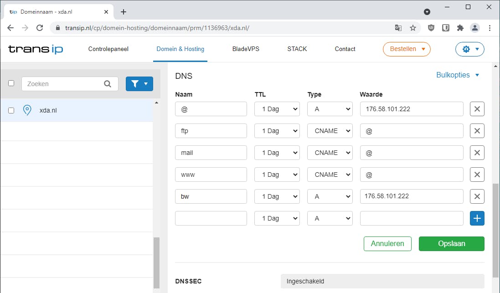Go back with the browser back arrow

click(10, 28)
